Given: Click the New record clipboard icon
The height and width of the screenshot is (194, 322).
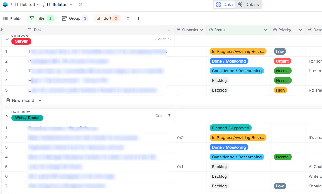Looking at the screenshot, I should pyautogui.click(x=8, y=100).
